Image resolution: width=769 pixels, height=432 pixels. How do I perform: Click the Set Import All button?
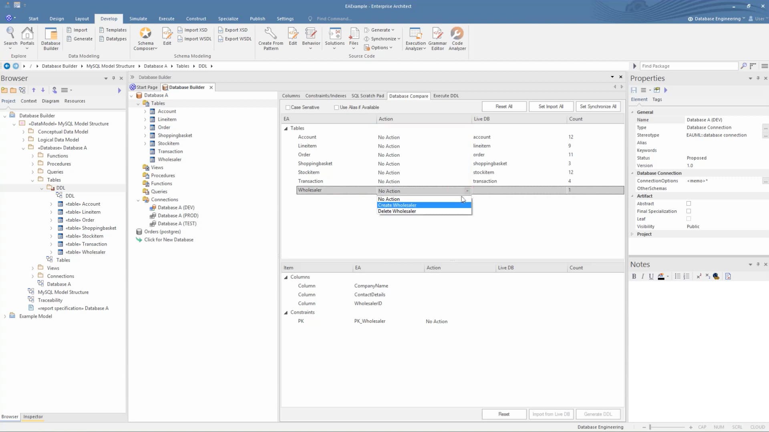(551, 106)
